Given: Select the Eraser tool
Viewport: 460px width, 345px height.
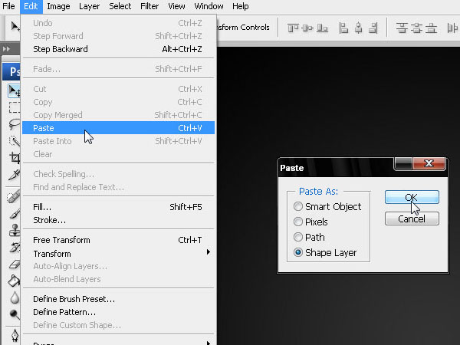Looking at the screenshot, I should (x=14, y=264).
